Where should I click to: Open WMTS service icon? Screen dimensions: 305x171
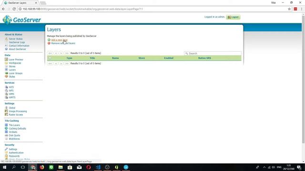click(6, 97)
